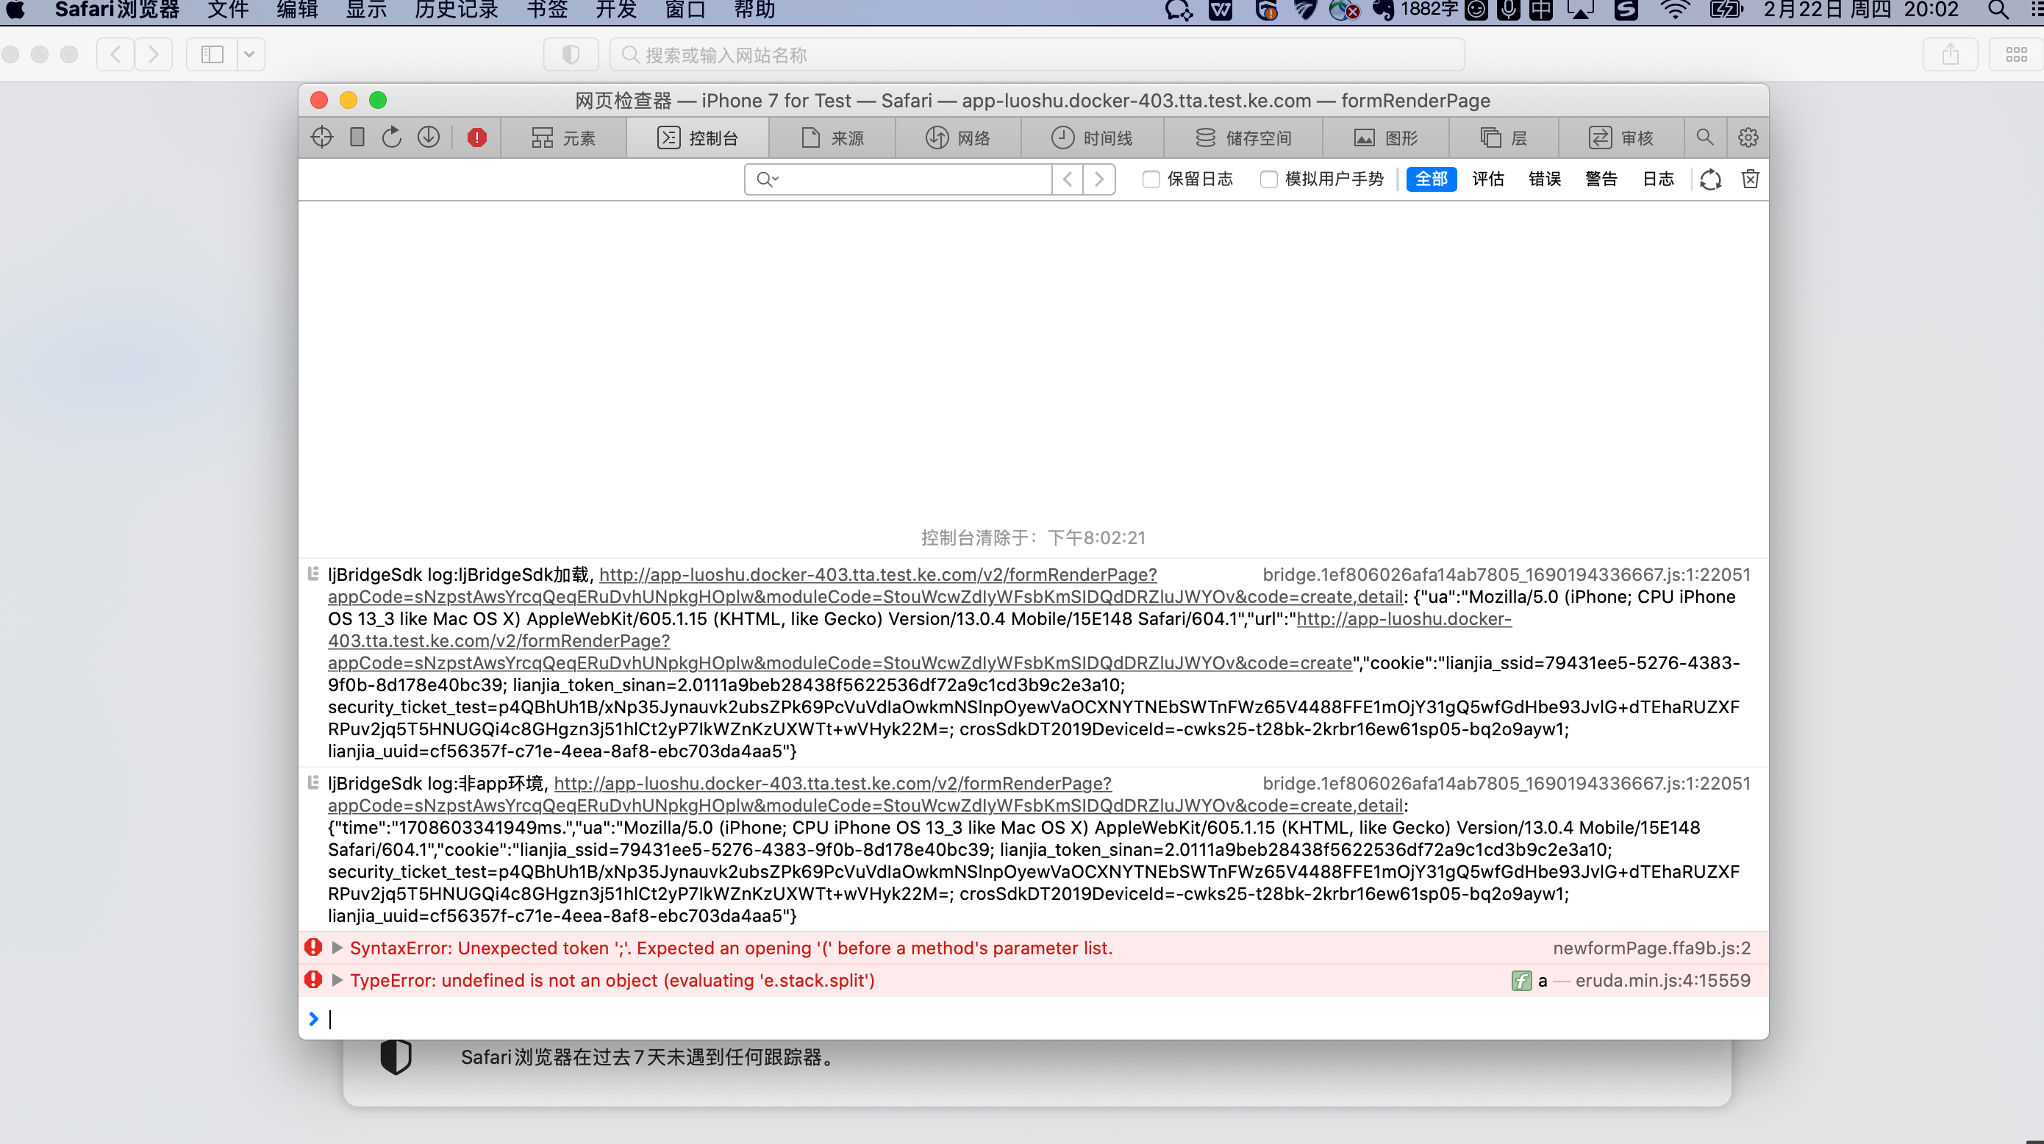
Task: Open Wi-Fi status menu
Action: 1675,10
